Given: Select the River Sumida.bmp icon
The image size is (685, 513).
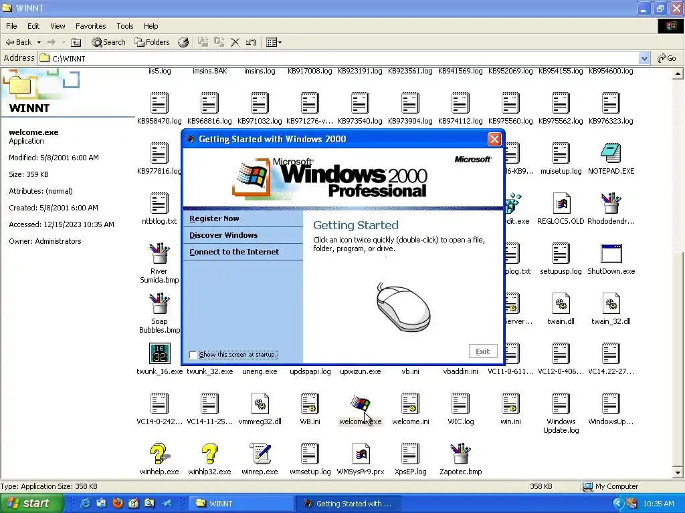Looking at the screenshot, I should [x=159, y=253].
